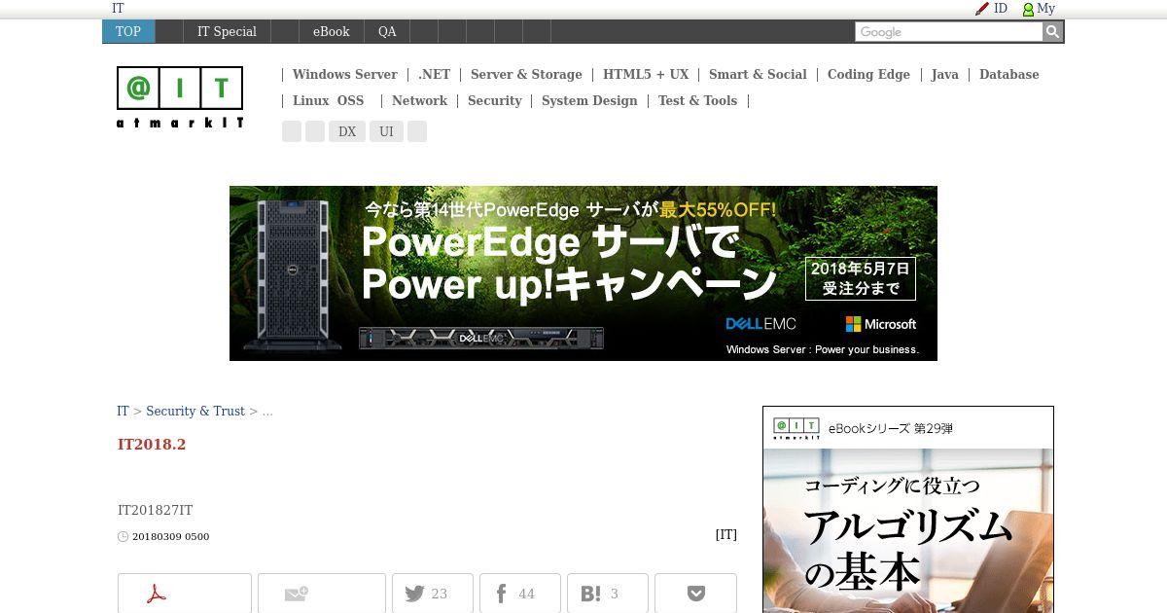The image size is (1167, 613).
Task: Share on Facebook with 44 count
Action: 520,594
